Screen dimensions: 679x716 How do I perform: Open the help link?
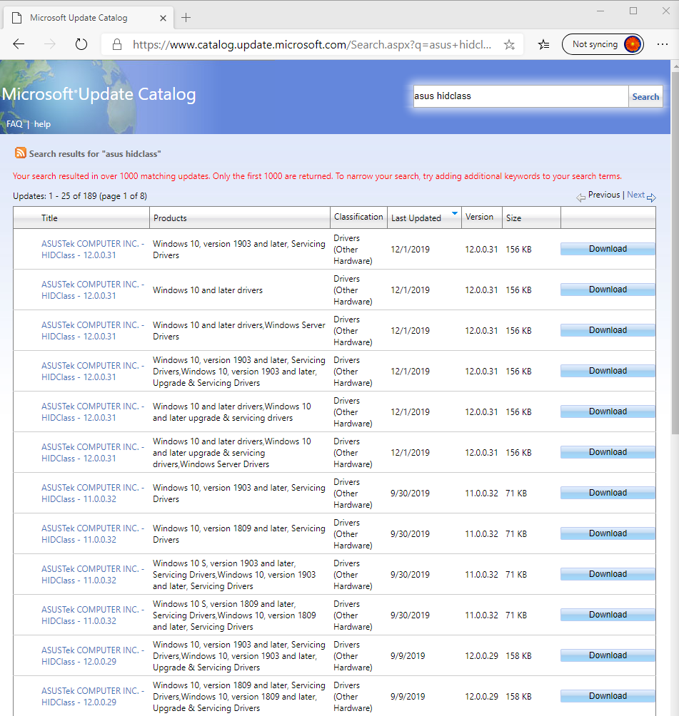coord(42,124)
